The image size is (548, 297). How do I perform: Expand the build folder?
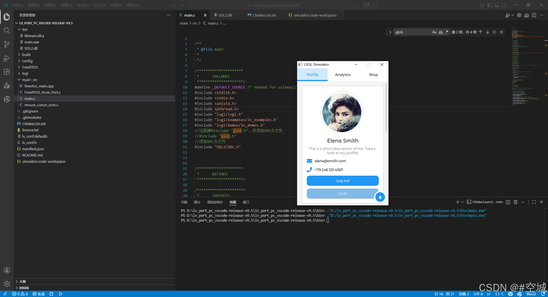point(26,55)
